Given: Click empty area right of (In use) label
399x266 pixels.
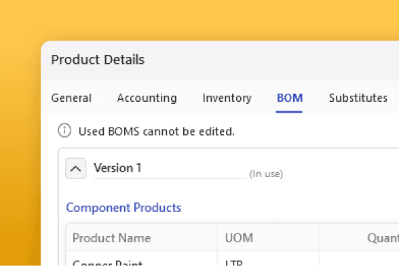Looking at the screenshot, I should coord(341,168).
